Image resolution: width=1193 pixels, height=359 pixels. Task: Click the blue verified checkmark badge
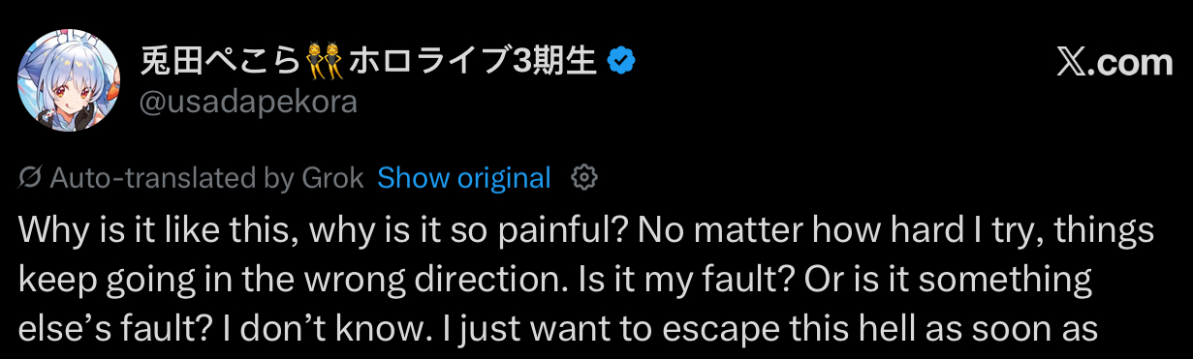(x=620, y=63)
